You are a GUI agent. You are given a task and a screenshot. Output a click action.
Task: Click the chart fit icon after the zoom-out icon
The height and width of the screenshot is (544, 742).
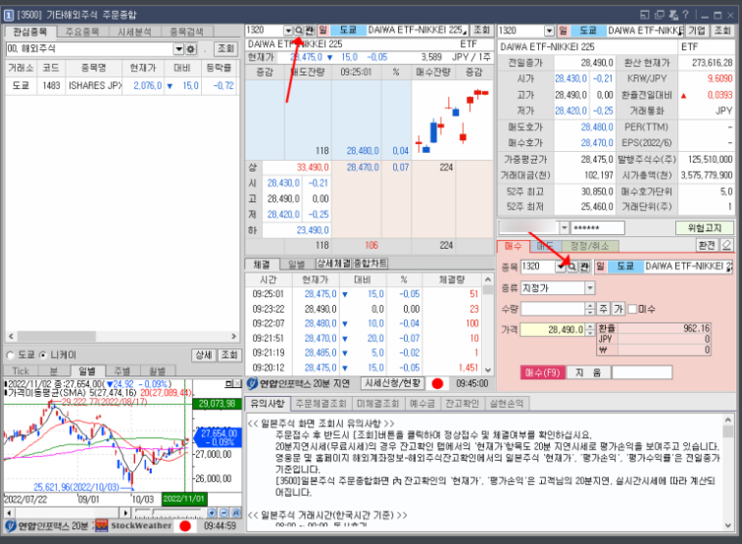click(x=235, y=513)
